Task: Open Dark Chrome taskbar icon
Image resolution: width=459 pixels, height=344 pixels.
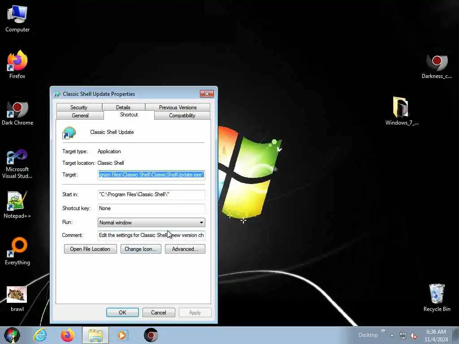Action: tap(151, 335)
